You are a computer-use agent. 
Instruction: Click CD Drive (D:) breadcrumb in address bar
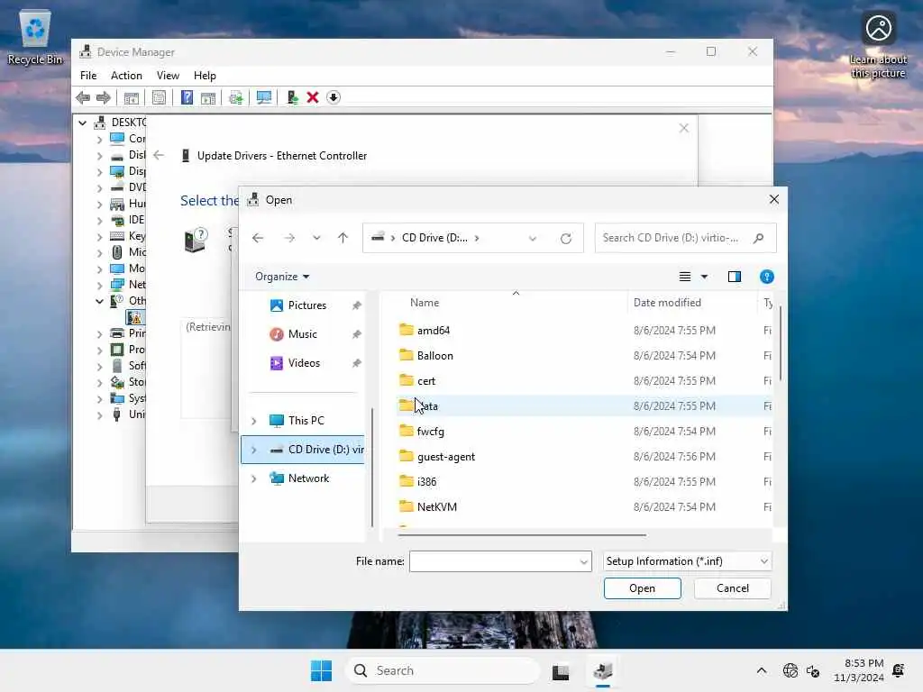coord(434,238)
